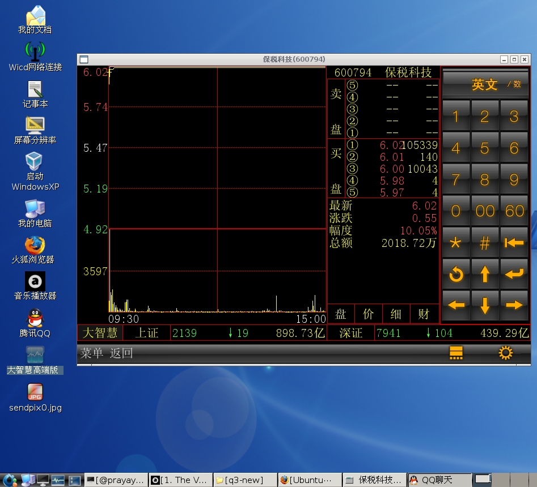Click the 深证 index label
537x487 pixels.
click(350, 333)
